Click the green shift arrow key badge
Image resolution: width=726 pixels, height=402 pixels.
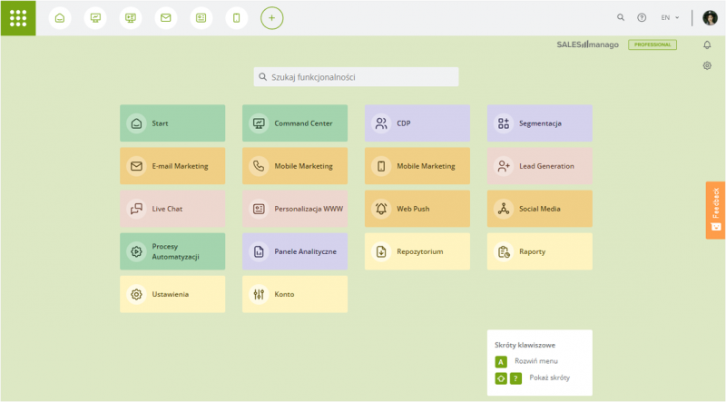pos(501,378)
